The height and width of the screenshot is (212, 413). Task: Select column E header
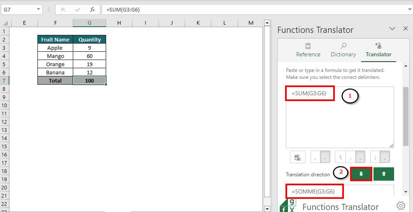pyautogui.click(x=25, y=23)
